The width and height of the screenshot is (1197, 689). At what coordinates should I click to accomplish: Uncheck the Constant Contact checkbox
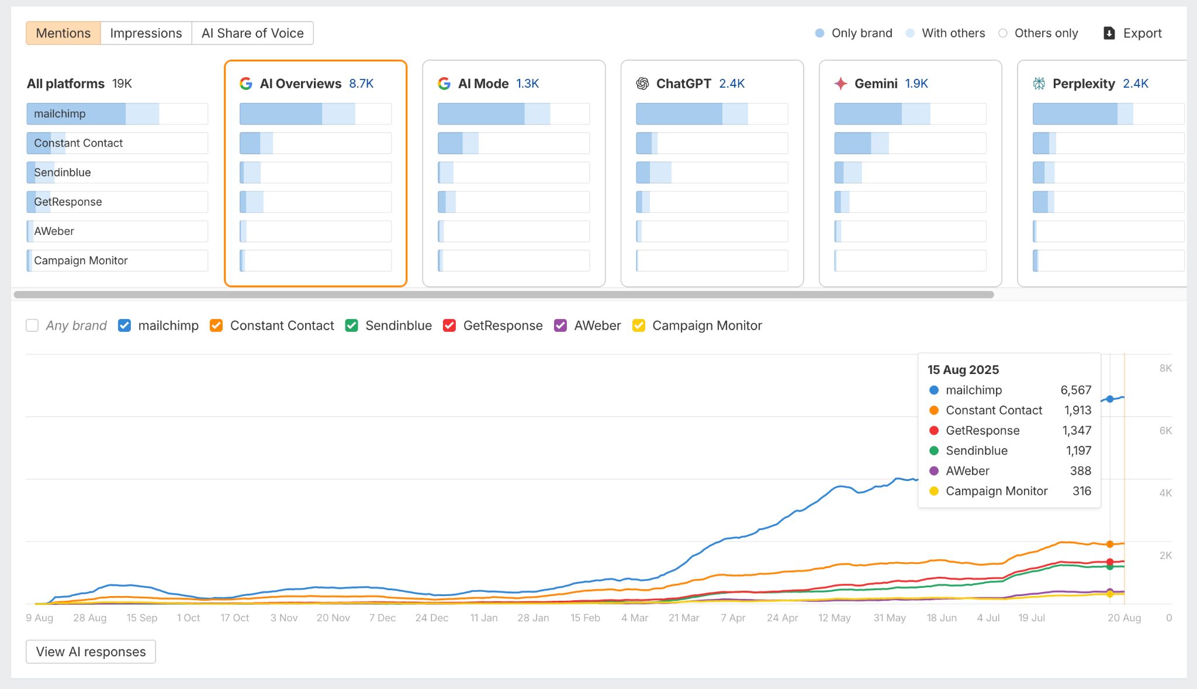coord(216,326)
